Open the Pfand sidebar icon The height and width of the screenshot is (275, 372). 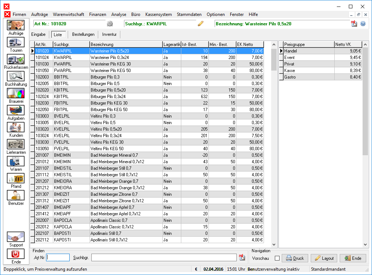[16, 178]
